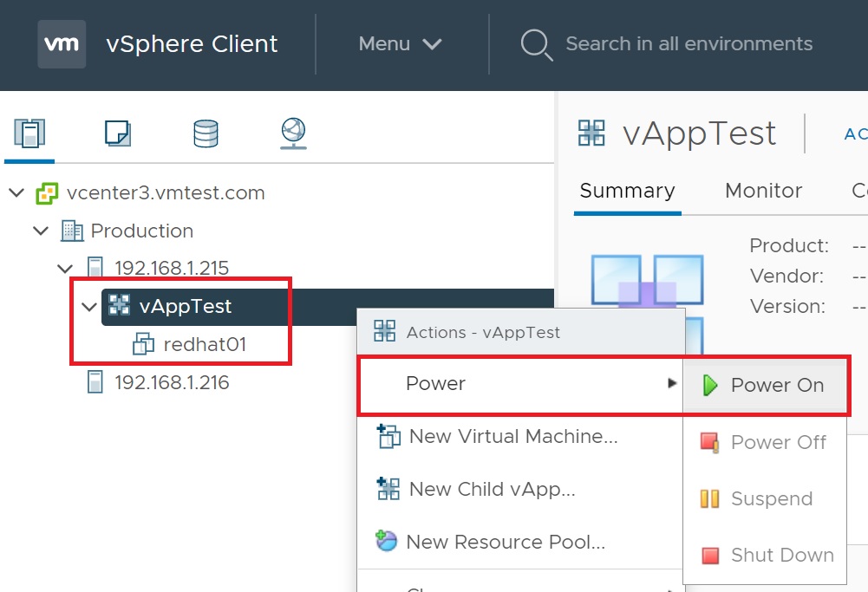Choose New Resource Pool... from context menu
868x592 pixels.
point(521,542)
